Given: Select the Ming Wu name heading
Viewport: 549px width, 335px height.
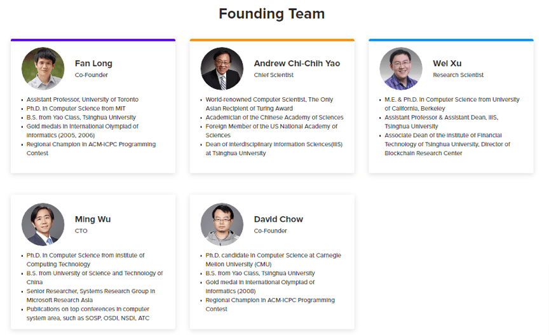Looking at the screenshot, I should [x=93, y=219].
